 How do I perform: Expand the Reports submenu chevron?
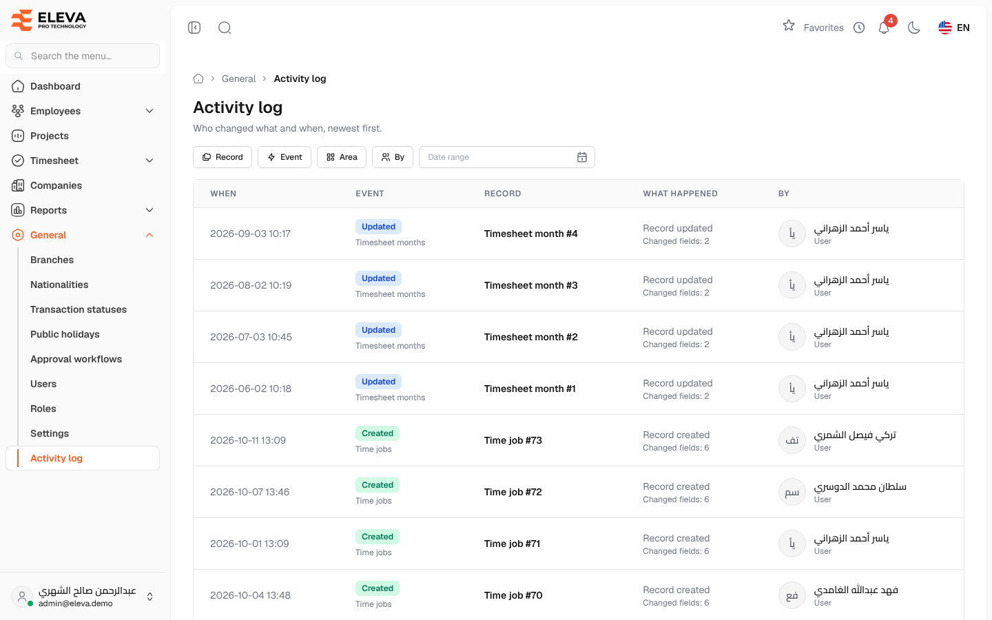(149, 210)
